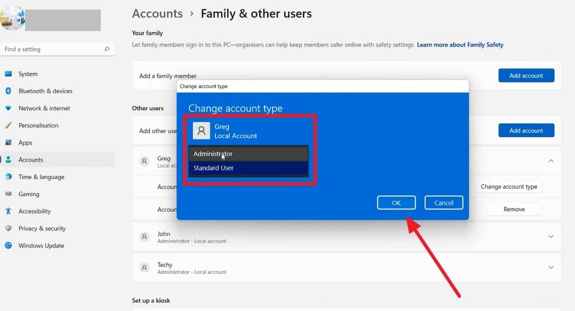Click Techy's user avatar icon
Image resolution: width=575 pixels, height=311 pixels.
145,268
